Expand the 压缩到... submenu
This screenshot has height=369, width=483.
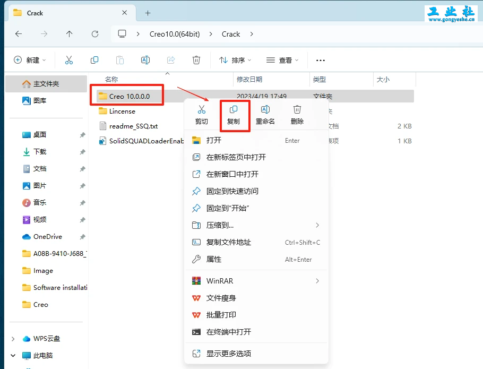point(317,225)
